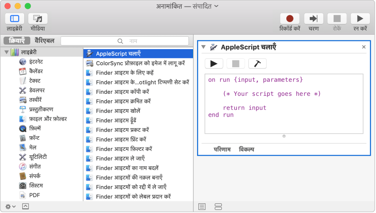Select the इंटरनेट category
Screen dimensions: 376x213
click(x=36, y=62)
